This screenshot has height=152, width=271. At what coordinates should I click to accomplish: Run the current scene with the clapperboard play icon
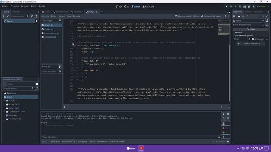pos(245,7)
